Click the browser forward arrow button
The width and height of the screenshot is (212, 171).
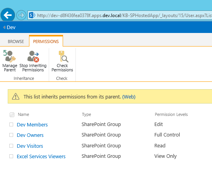coord(21,15)
